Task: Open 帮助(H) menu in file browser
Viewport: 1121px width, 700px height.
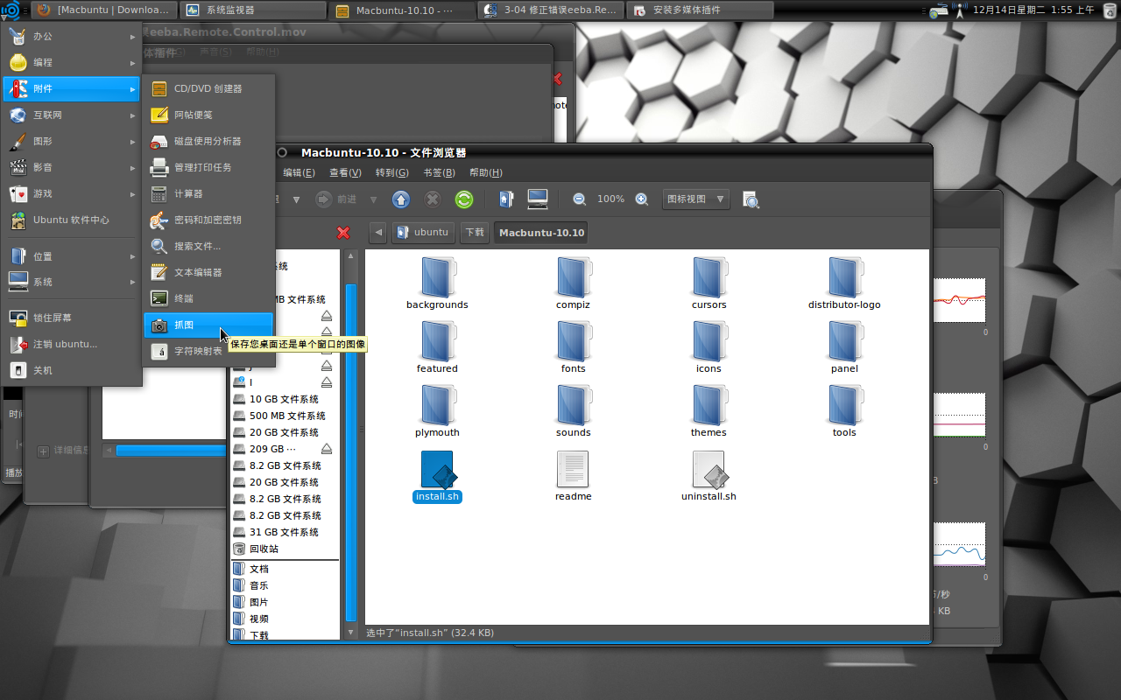Action: click(486, 172)
